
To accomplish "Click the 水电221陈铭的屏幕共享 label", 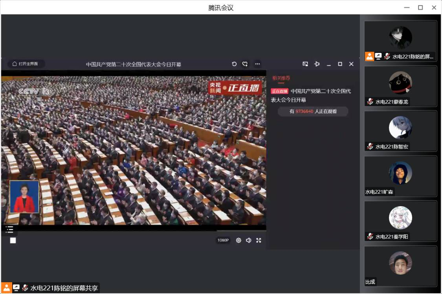I will pos(64,288).
